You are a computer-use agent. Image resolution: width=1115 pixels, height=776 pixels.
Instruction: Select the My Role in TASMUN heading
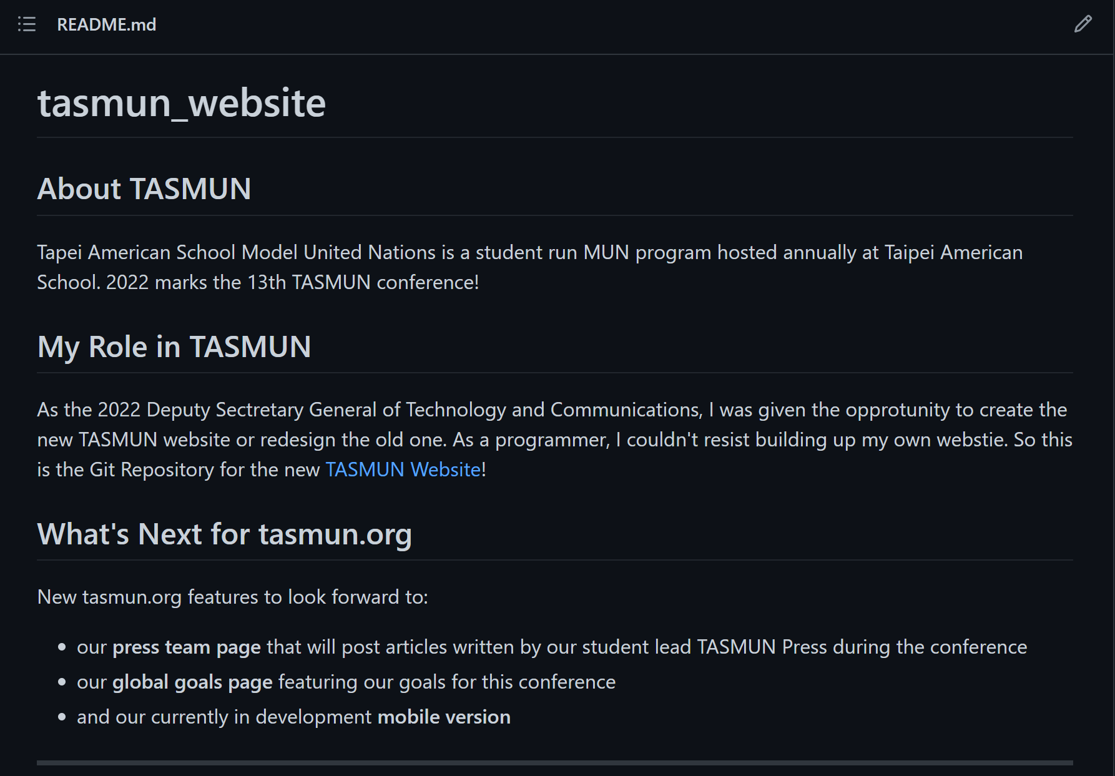coord(174,346)
